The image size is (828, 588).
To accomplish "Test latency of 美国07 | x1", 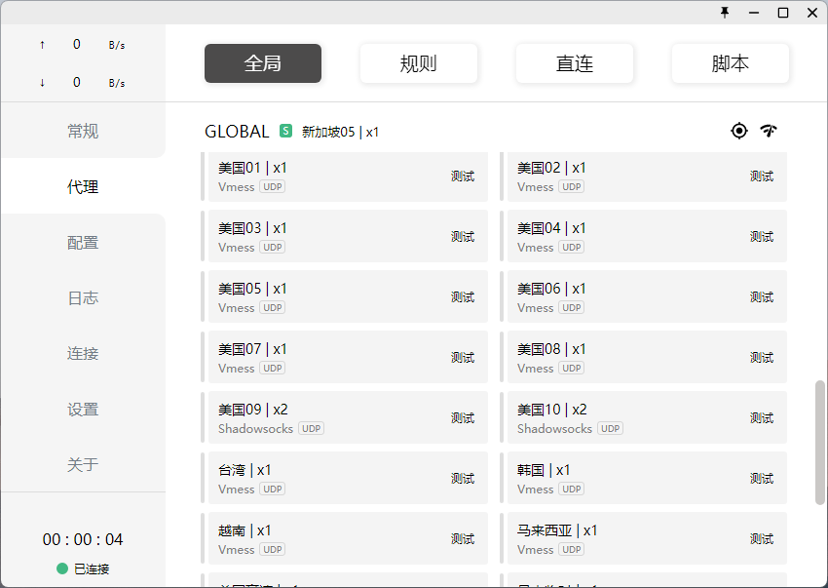I will (463, 358).
